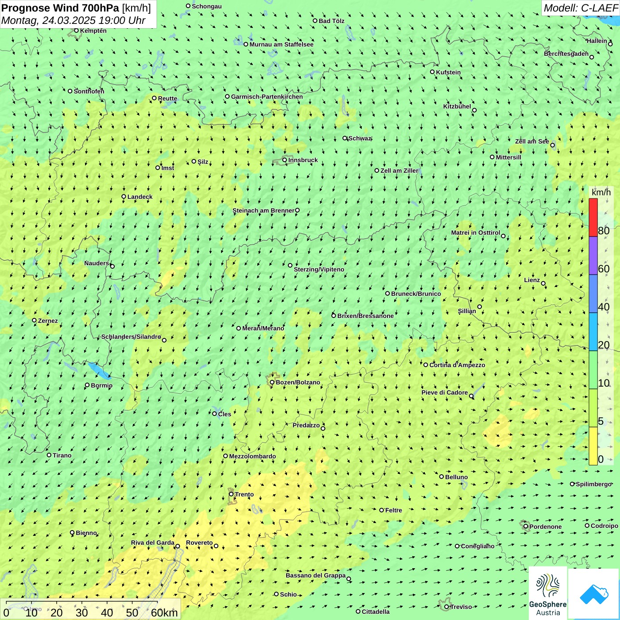Click the Zell am See marker
Screen dimensions: 620x620
552,145
